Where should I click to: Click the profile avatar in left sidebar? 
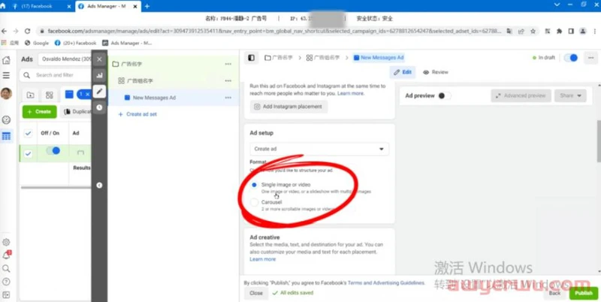(6, 93)
